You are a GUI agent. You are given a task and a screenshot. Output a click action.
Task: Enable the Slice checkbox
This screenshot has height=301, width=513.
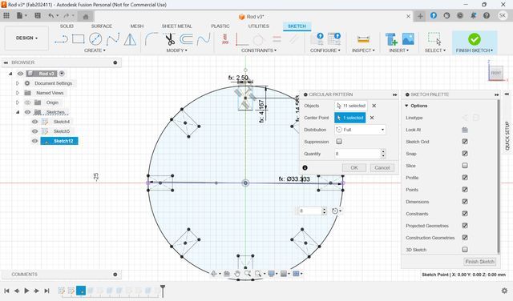coord(465,166)
